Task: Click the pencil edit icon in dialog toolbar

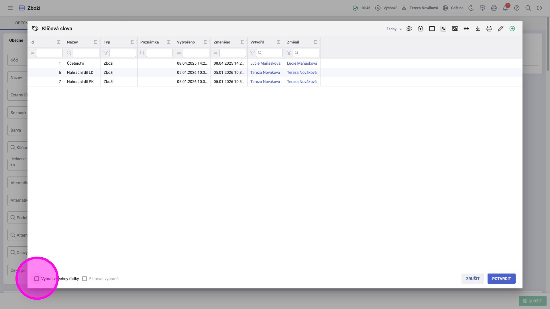Action: point(501,29)
